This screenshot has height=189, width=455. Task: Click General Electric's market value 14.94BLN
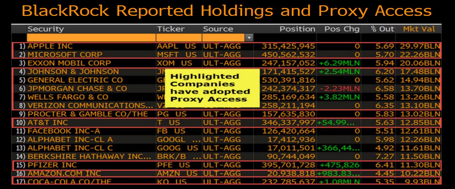coord(420,80)
